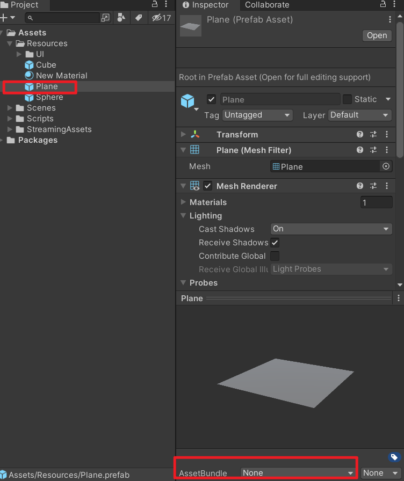Expand the Materials foldout
This screenshot has height=481, width=404.
[x=183, y=202]
